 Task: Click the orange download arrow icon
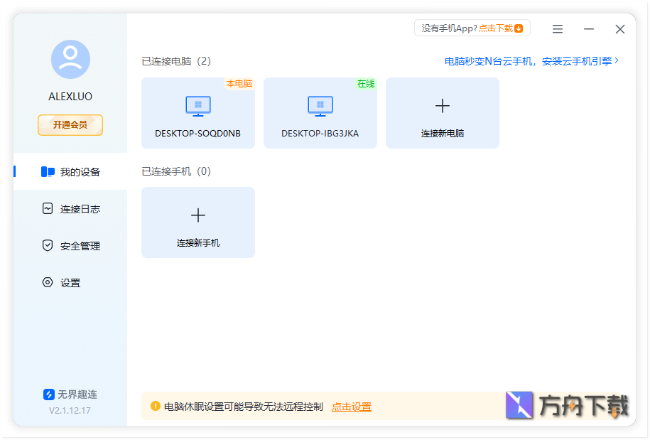pos(519,28)
